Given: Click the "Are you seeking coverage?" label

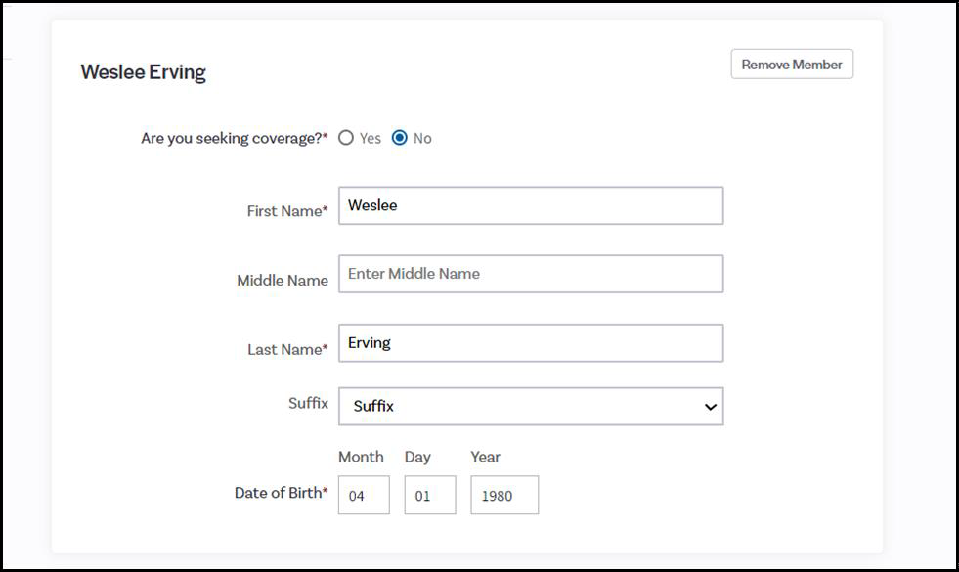Looking at the screenshot, I should coord(234,138).
